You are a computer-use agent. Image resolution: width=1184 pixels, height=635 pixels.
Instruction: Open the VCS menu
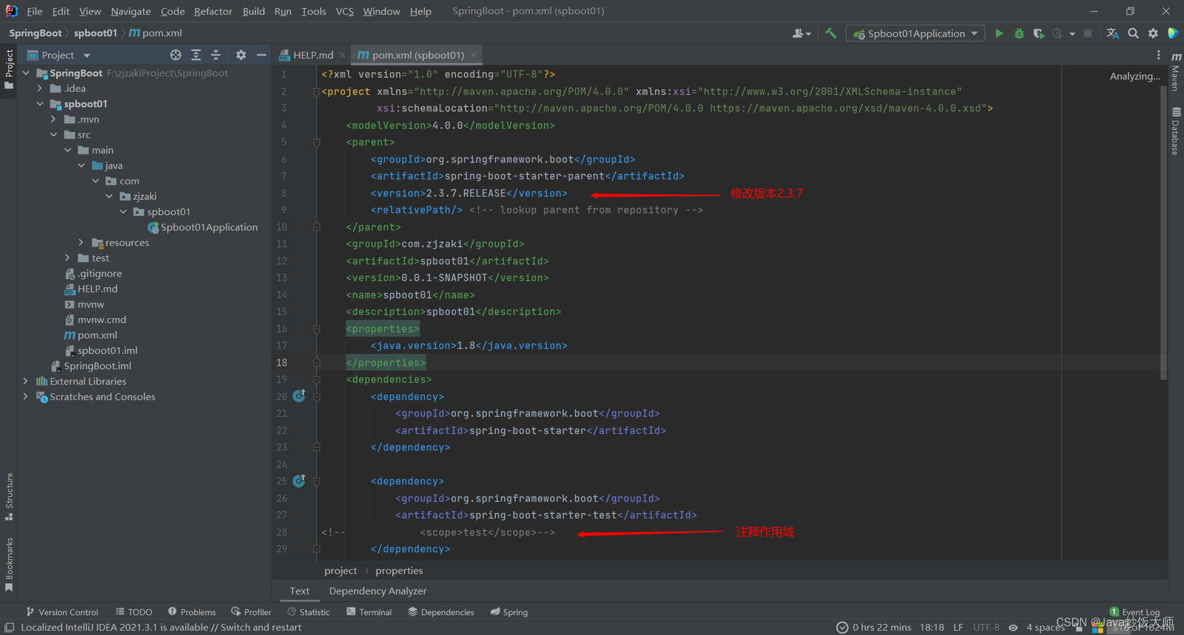345,11
